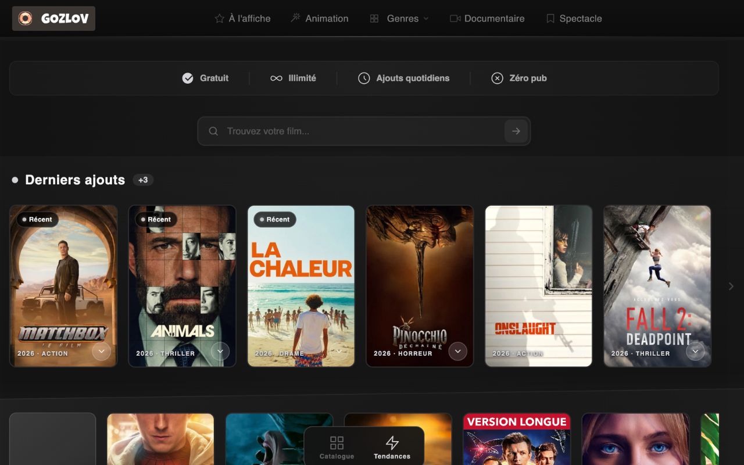Open the Onslaught movie poster
The height and width of the screenshot is (465, 744).
[539, 286]
